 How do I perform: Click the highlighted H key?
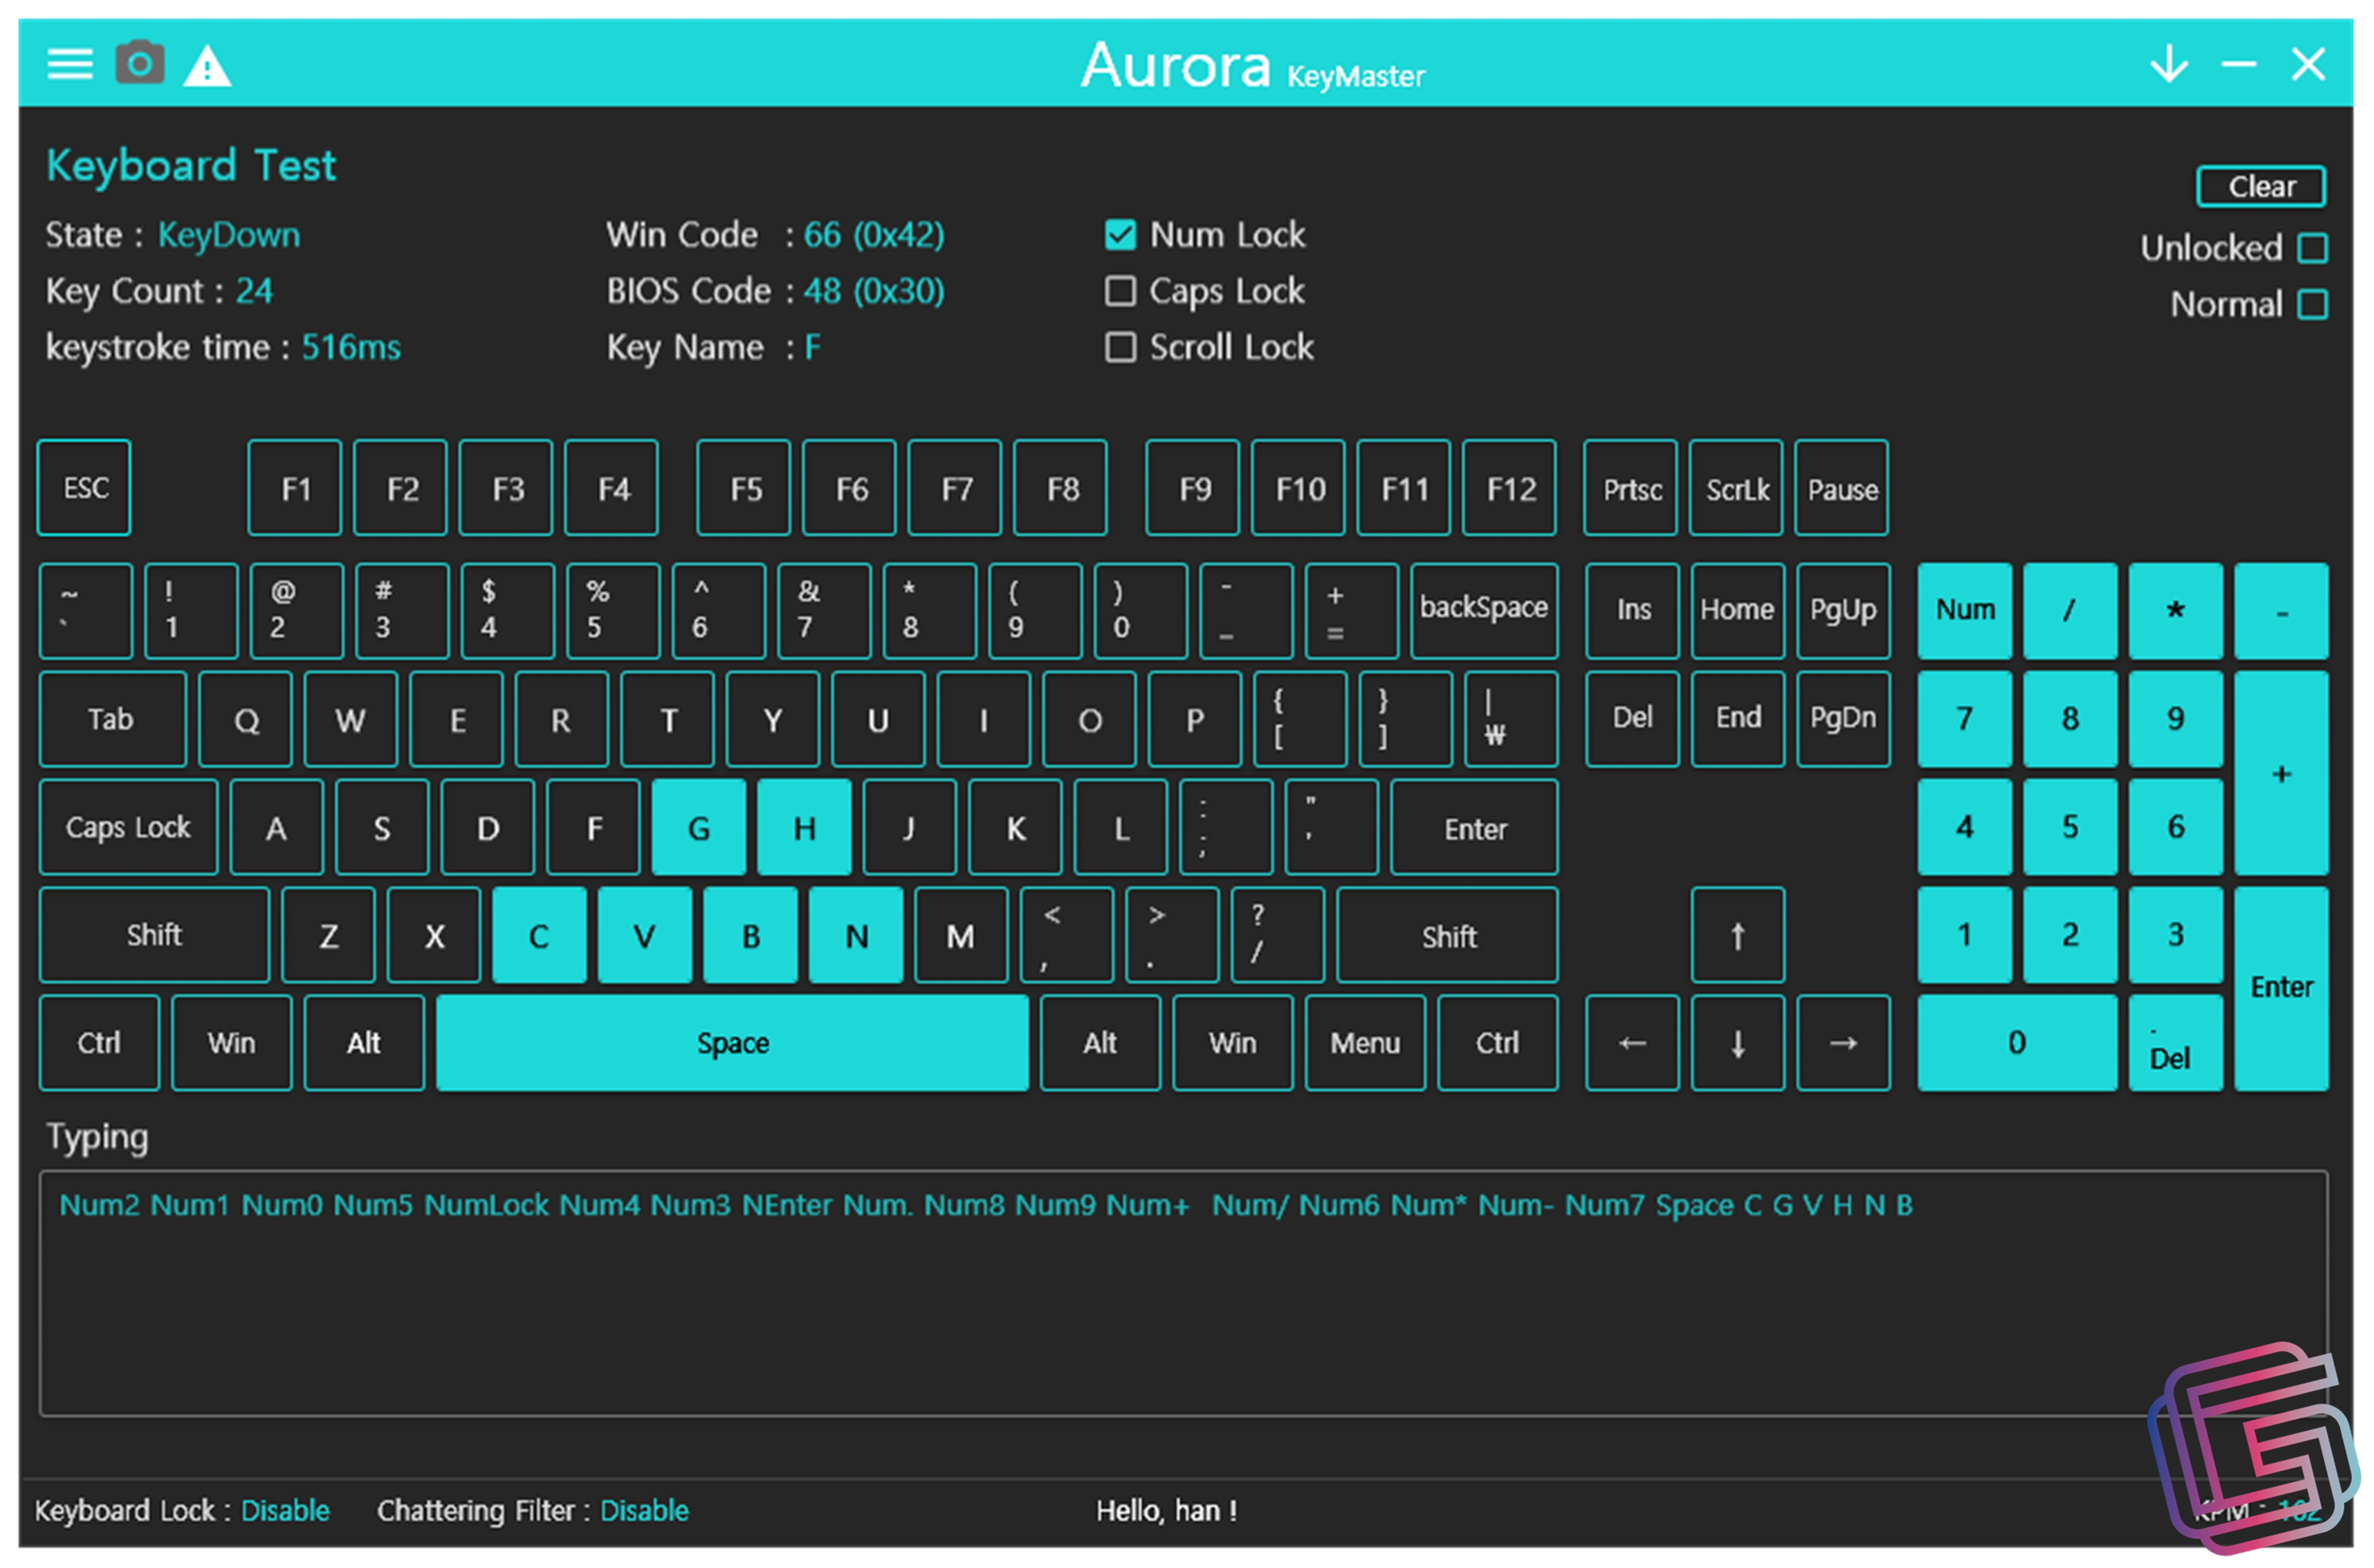tap(804, 827)
